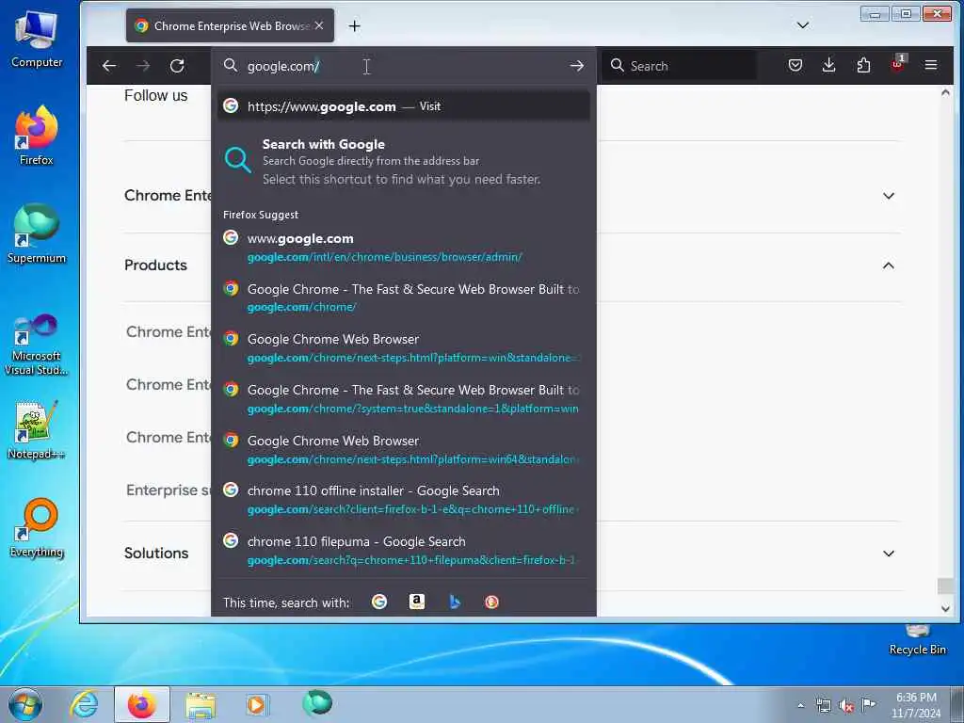Collapse the Products section chevron
This screenshot has height=723, width=964.
(889, 265)
